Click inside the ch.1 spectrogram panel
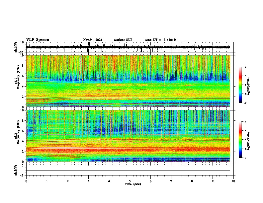The width and height of the screenshot is (263, 203). pos(128,81)
